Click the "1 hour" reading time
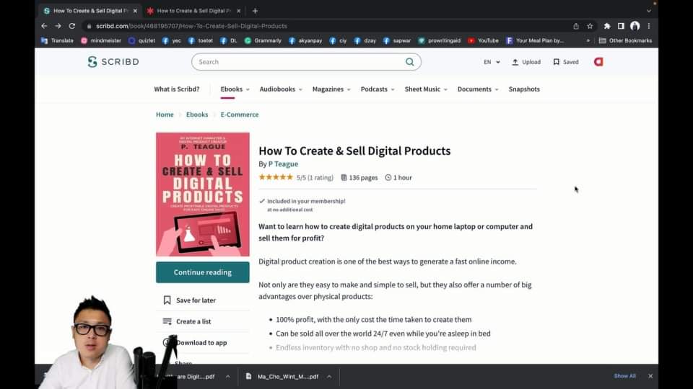 [x=403, y=178]
